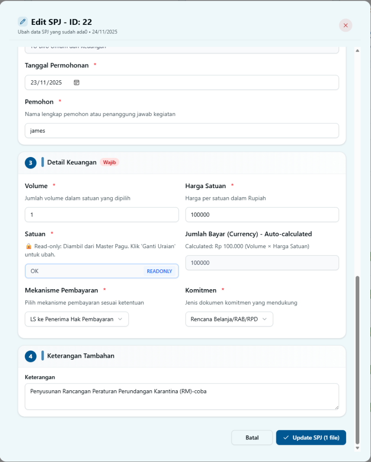Focus the Pemohon name field
371x462 pixels.
(x=182, y=131)
